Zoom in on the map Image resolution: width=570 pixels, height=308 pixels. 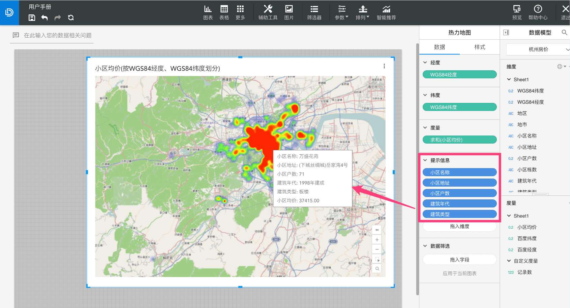click(377, 240)
